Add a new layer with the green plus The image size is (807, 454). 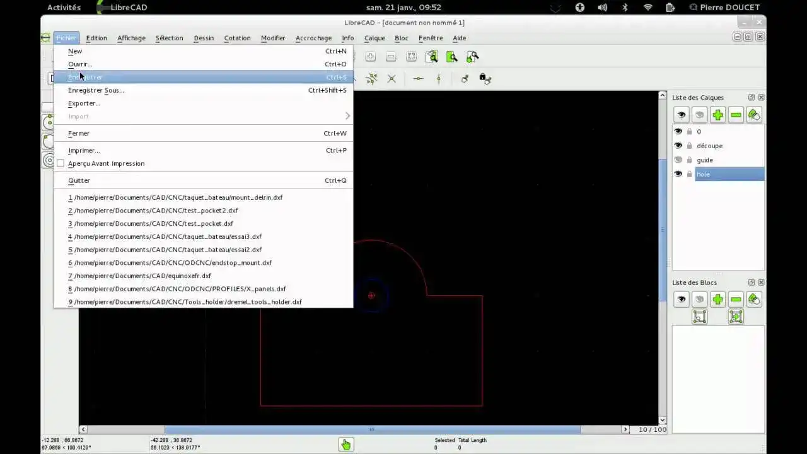click(x=717, y=114)
